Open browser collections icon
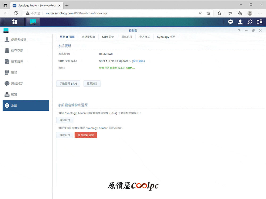266x199 pixels. [x=240, y=13]
